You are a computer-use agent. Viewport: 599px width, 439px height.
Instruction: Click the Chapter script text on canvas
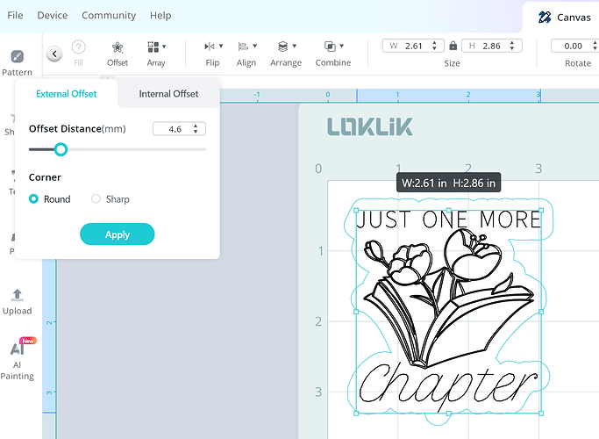pos(448,385)
